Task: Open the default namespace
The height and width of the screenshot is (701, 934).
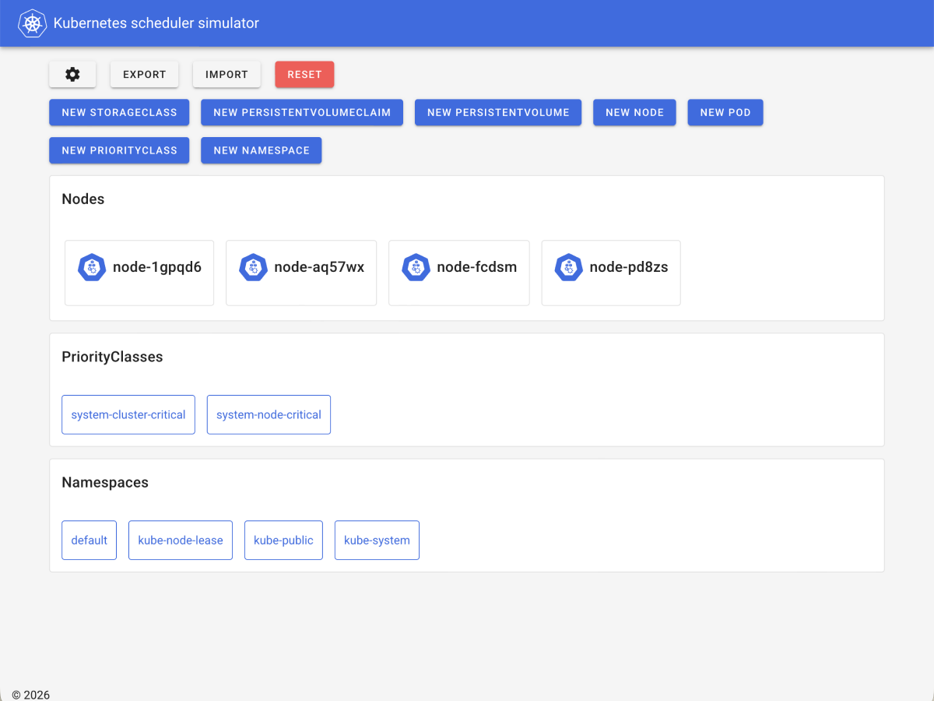Action: 89,540
